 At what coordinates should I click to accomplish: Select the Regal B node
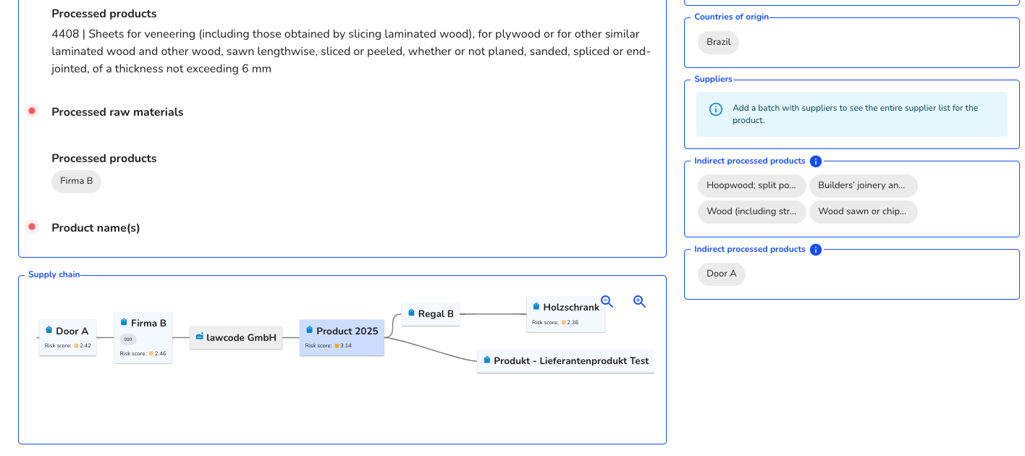[431, 314]
